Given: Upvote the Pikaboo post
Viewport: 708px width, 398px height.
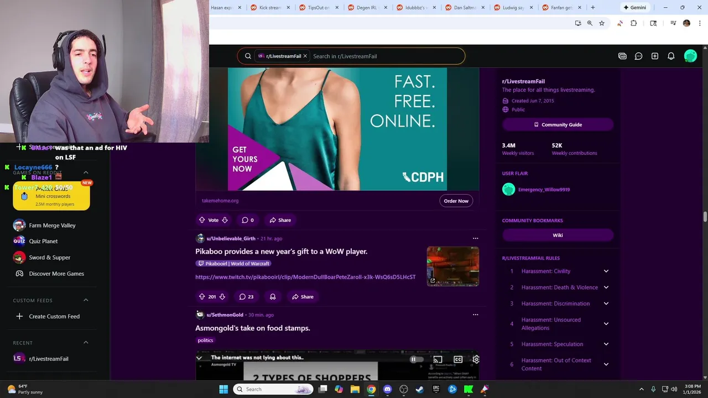Looking at the screenshot, I should click(202, 297).
